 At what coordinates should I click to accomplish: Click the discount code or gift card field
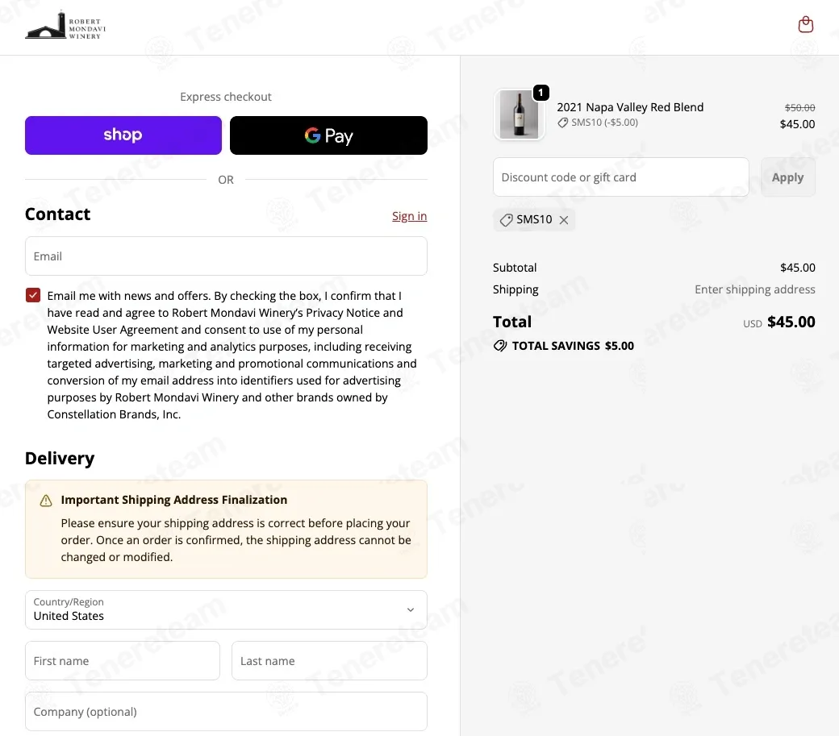620,177
